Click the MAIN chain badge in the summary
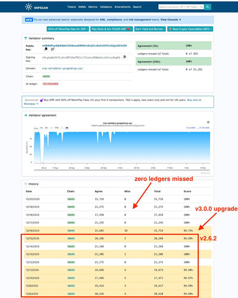Image resolution: width=238 pixels, height=298 pixels. 46,76
